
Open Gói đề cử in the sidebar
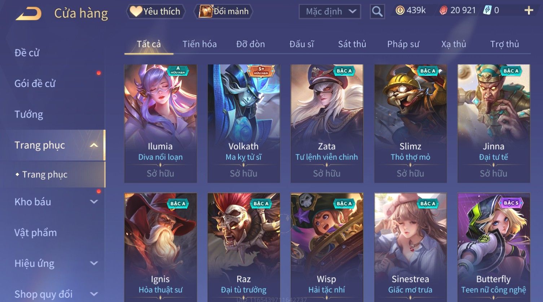(x=35, y=83)
